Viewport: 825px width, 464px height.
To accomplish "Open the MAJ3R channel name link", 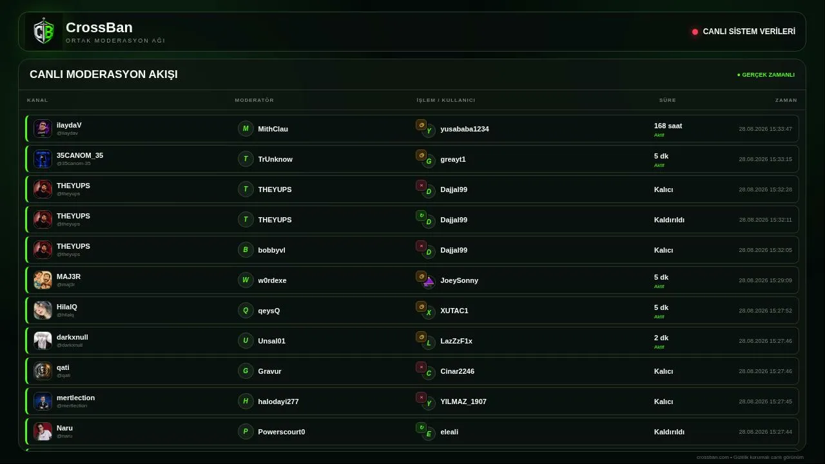I will [68, 276].
